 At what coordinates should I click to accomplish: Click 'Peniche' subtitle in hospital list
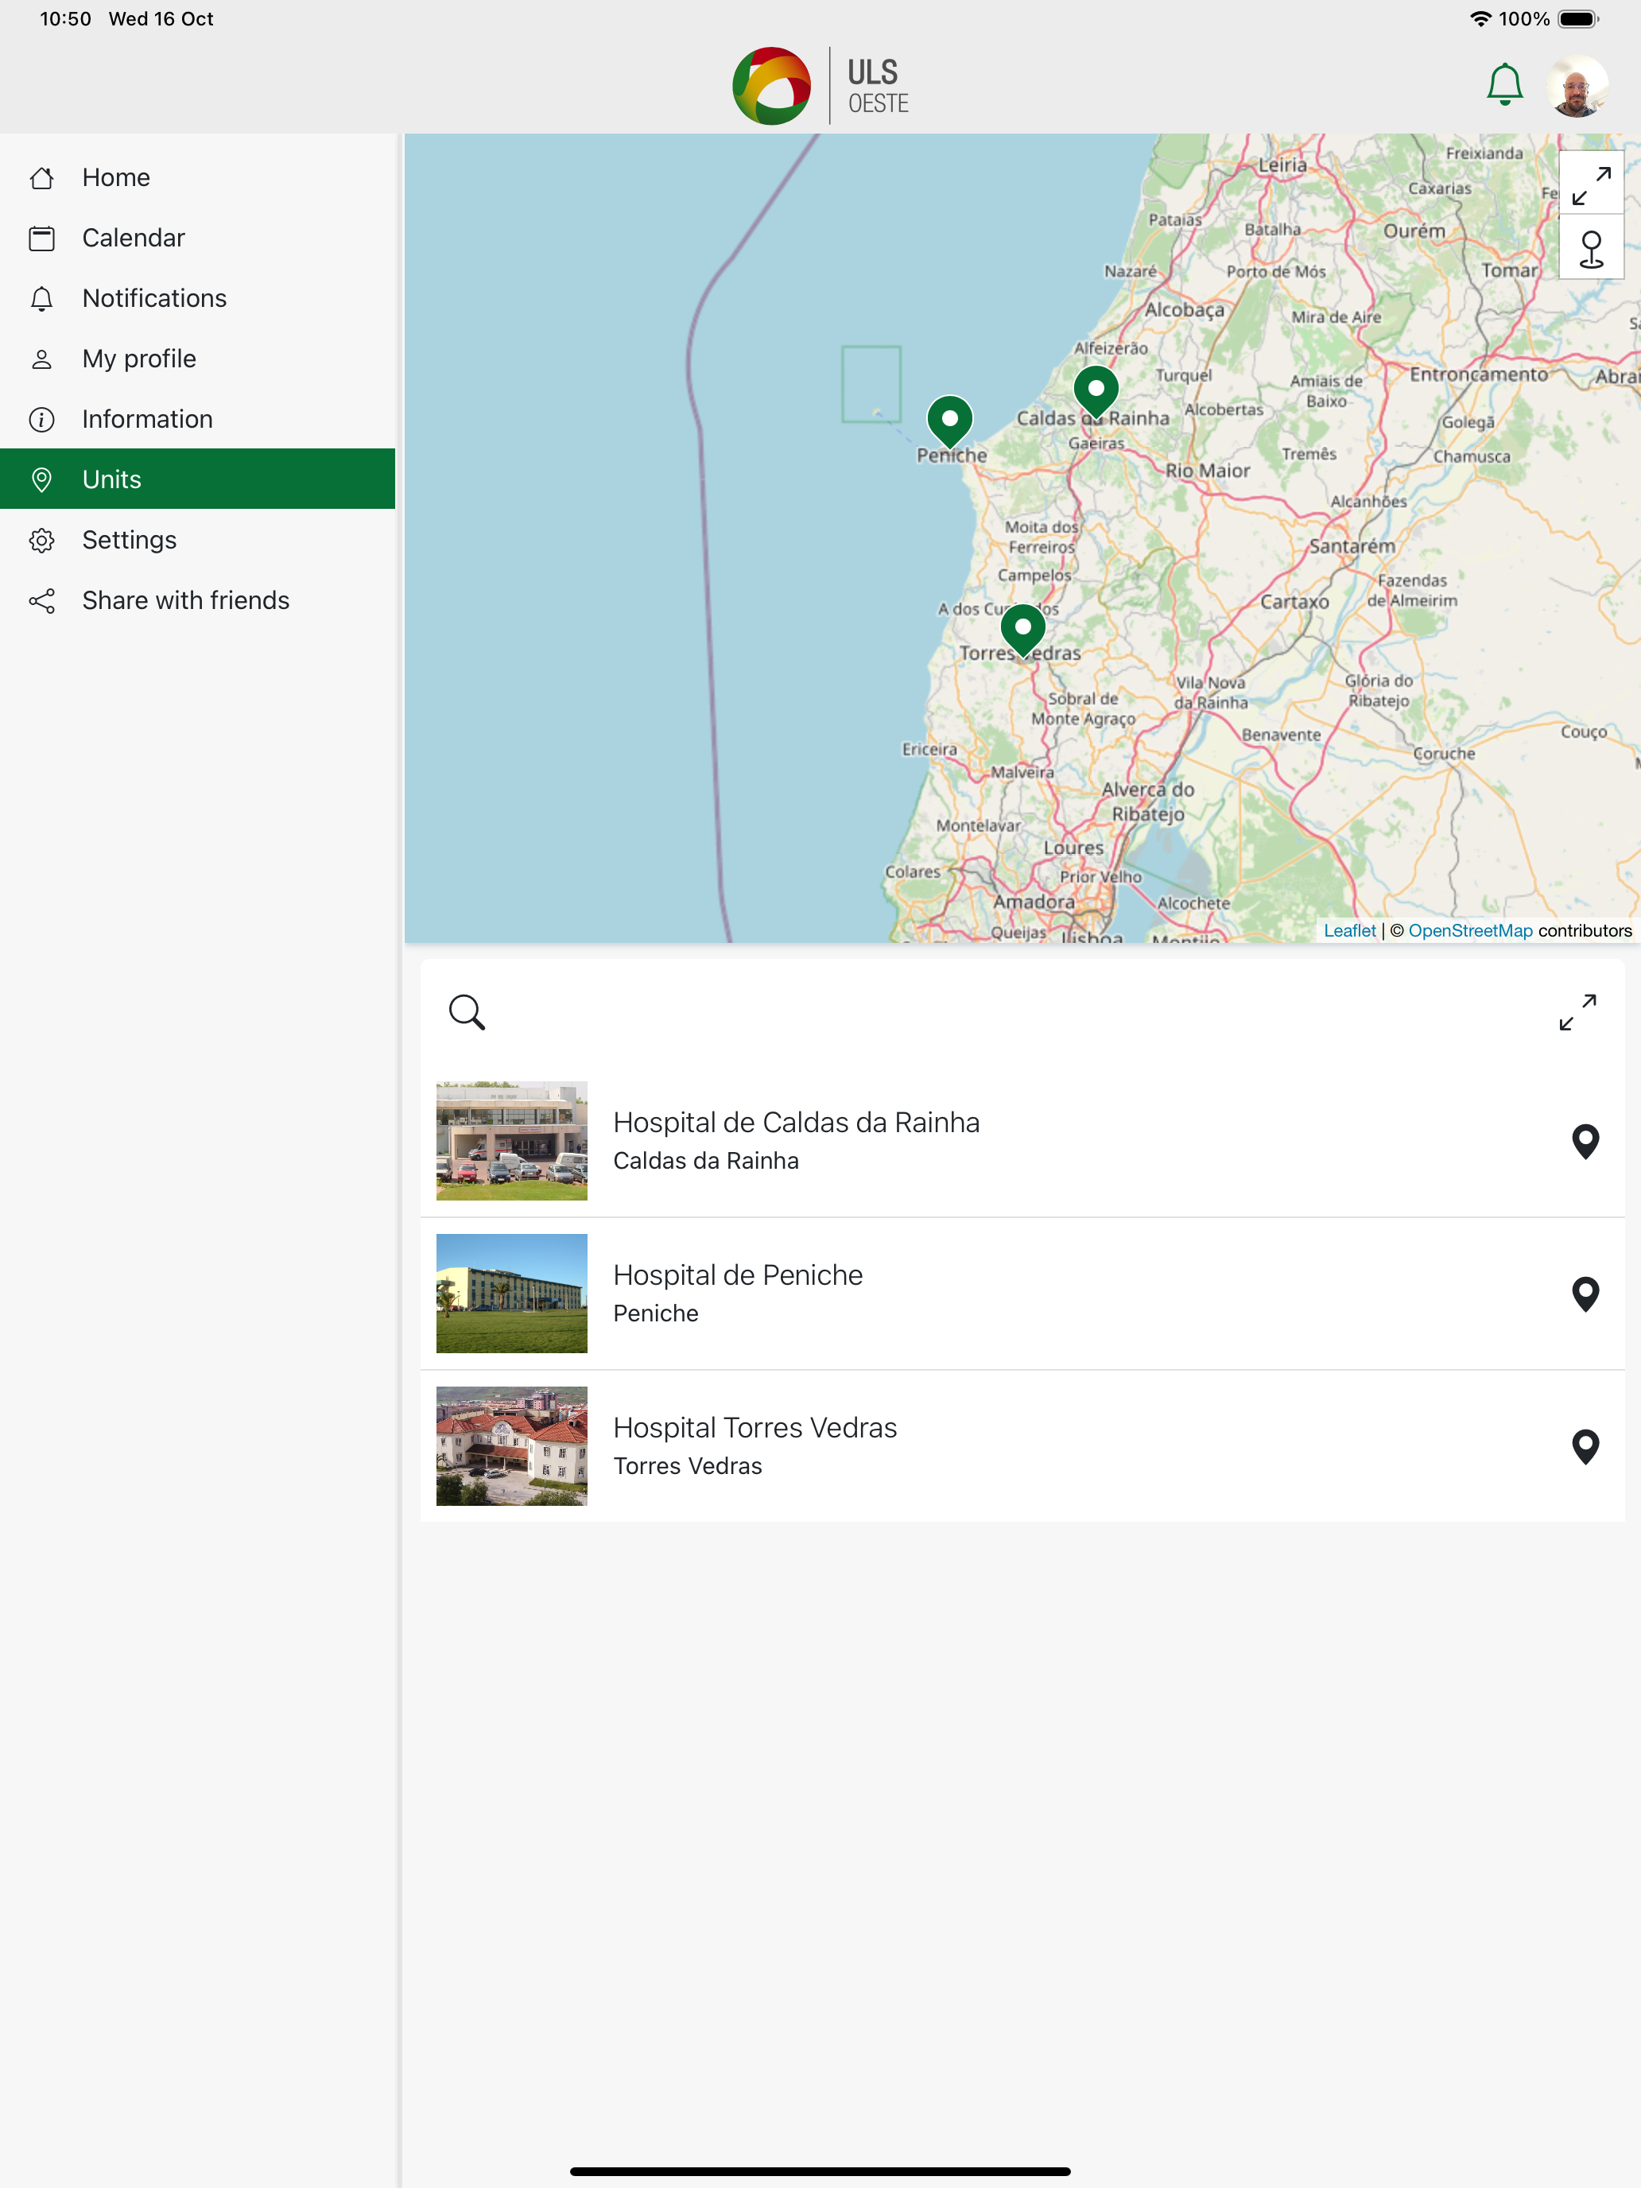pos(656,1313)
